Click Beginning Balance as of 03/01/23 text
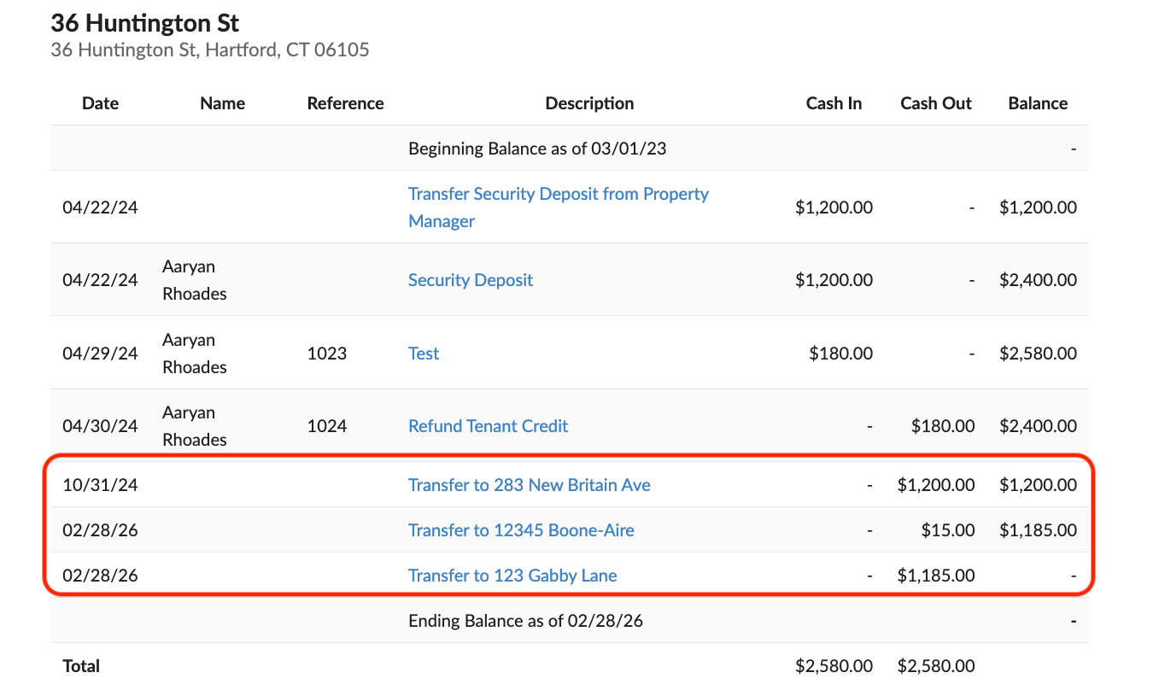This screenshot has height=690, width=1153. [x=537, y=149]
